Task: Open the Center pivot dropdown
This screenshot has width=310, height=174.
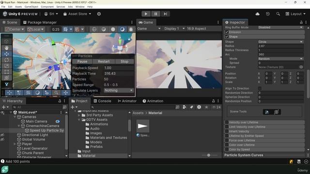Action: tap(15, 29)
